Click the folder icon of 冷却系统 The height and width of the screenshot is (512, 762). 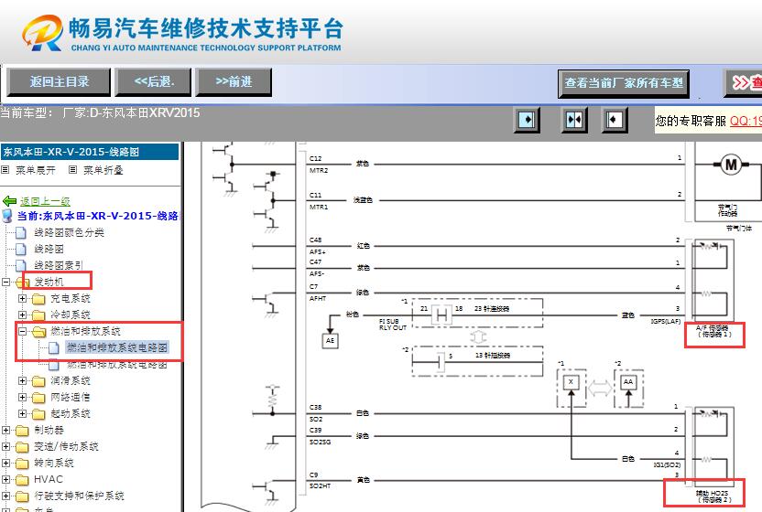click(38, 315)
